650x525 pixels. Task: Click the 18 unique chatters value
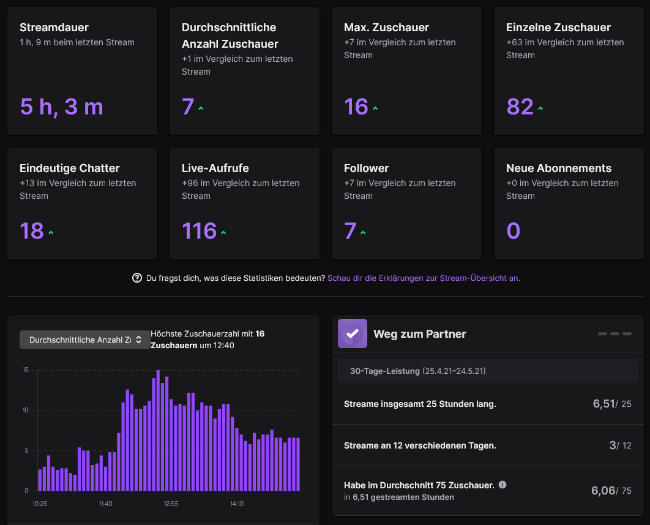tap(32, 231)
